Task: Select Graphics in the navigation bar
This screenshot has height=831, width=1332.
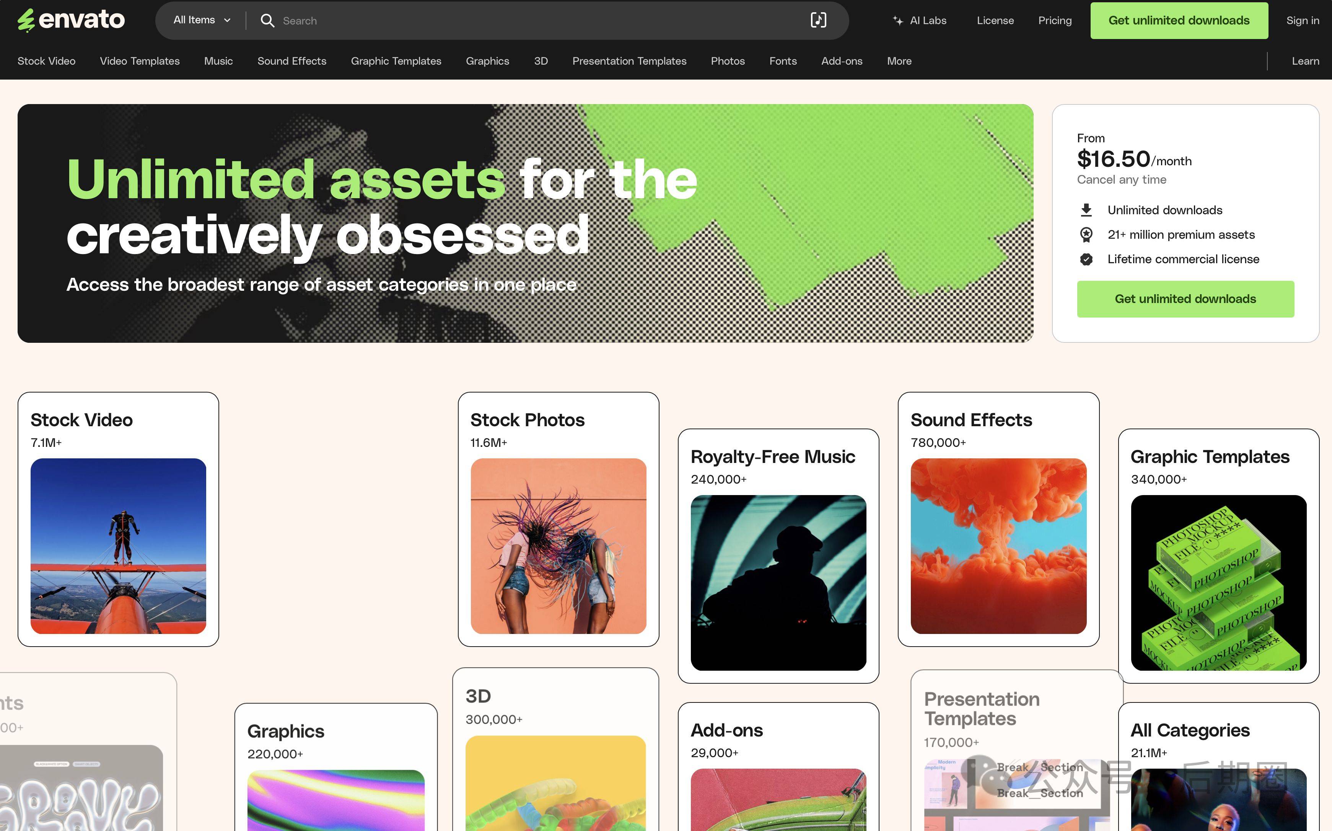Action: (x=487, y=61)
